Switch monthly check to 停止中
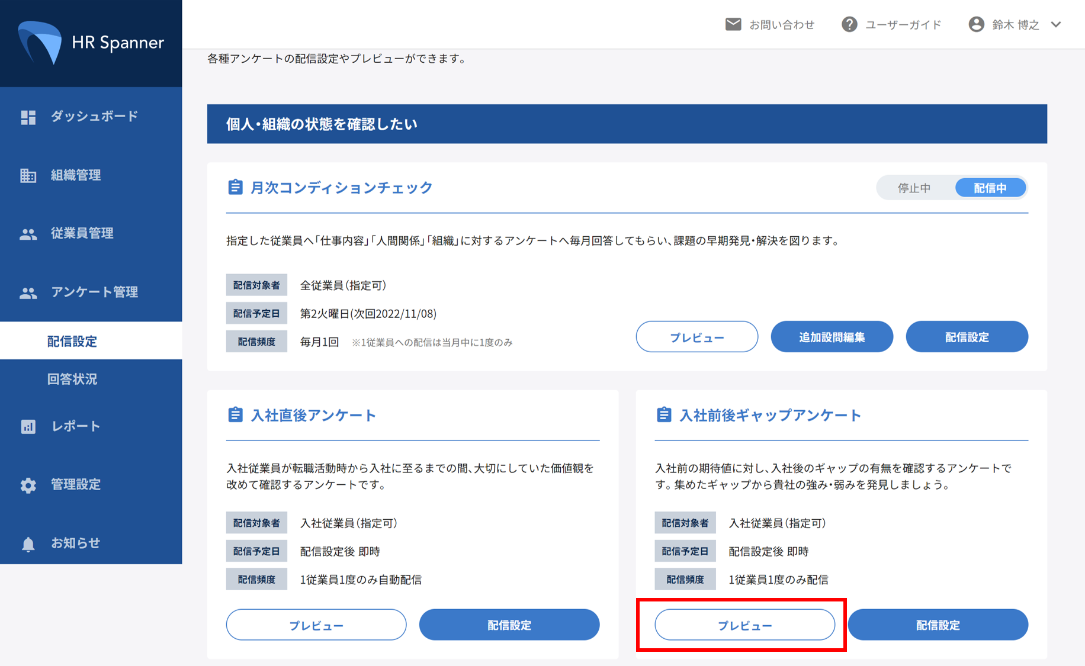1085x666 pixels. click(914, 188)
